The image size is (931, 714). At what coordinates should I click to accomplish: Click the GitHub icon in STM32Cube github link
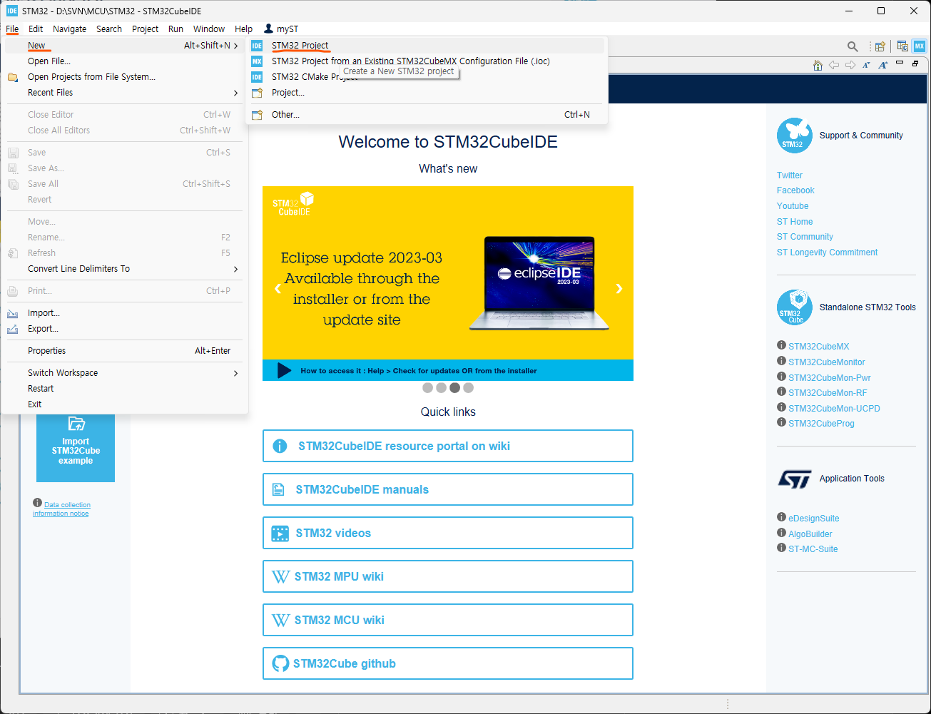tap(281, 664)
